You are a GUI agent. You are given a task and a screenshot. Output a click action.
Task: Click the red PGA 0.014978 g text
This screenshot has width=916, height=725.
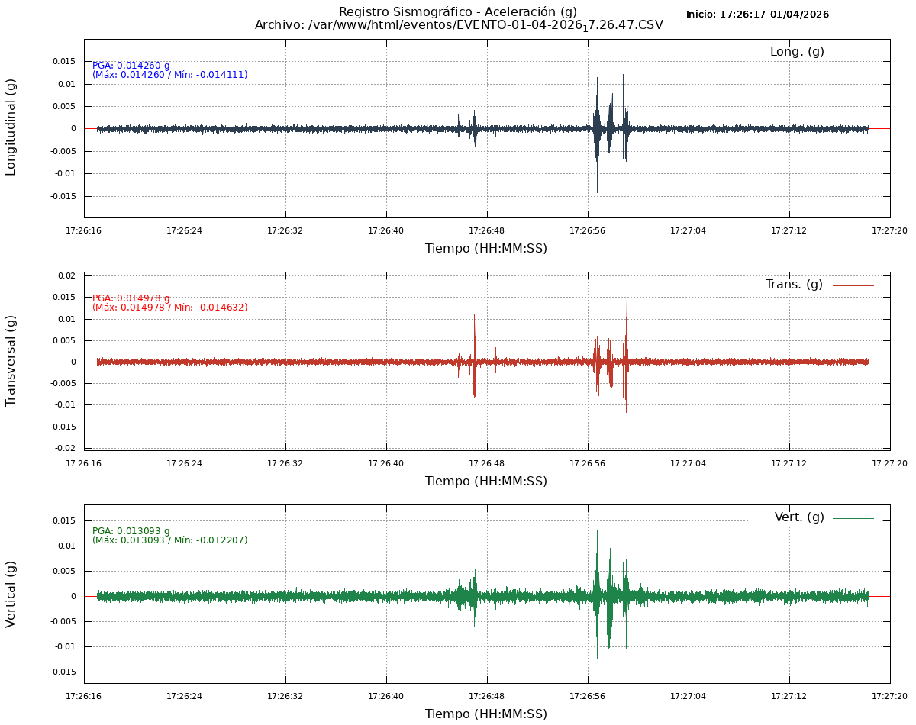(x=131, y=298)
